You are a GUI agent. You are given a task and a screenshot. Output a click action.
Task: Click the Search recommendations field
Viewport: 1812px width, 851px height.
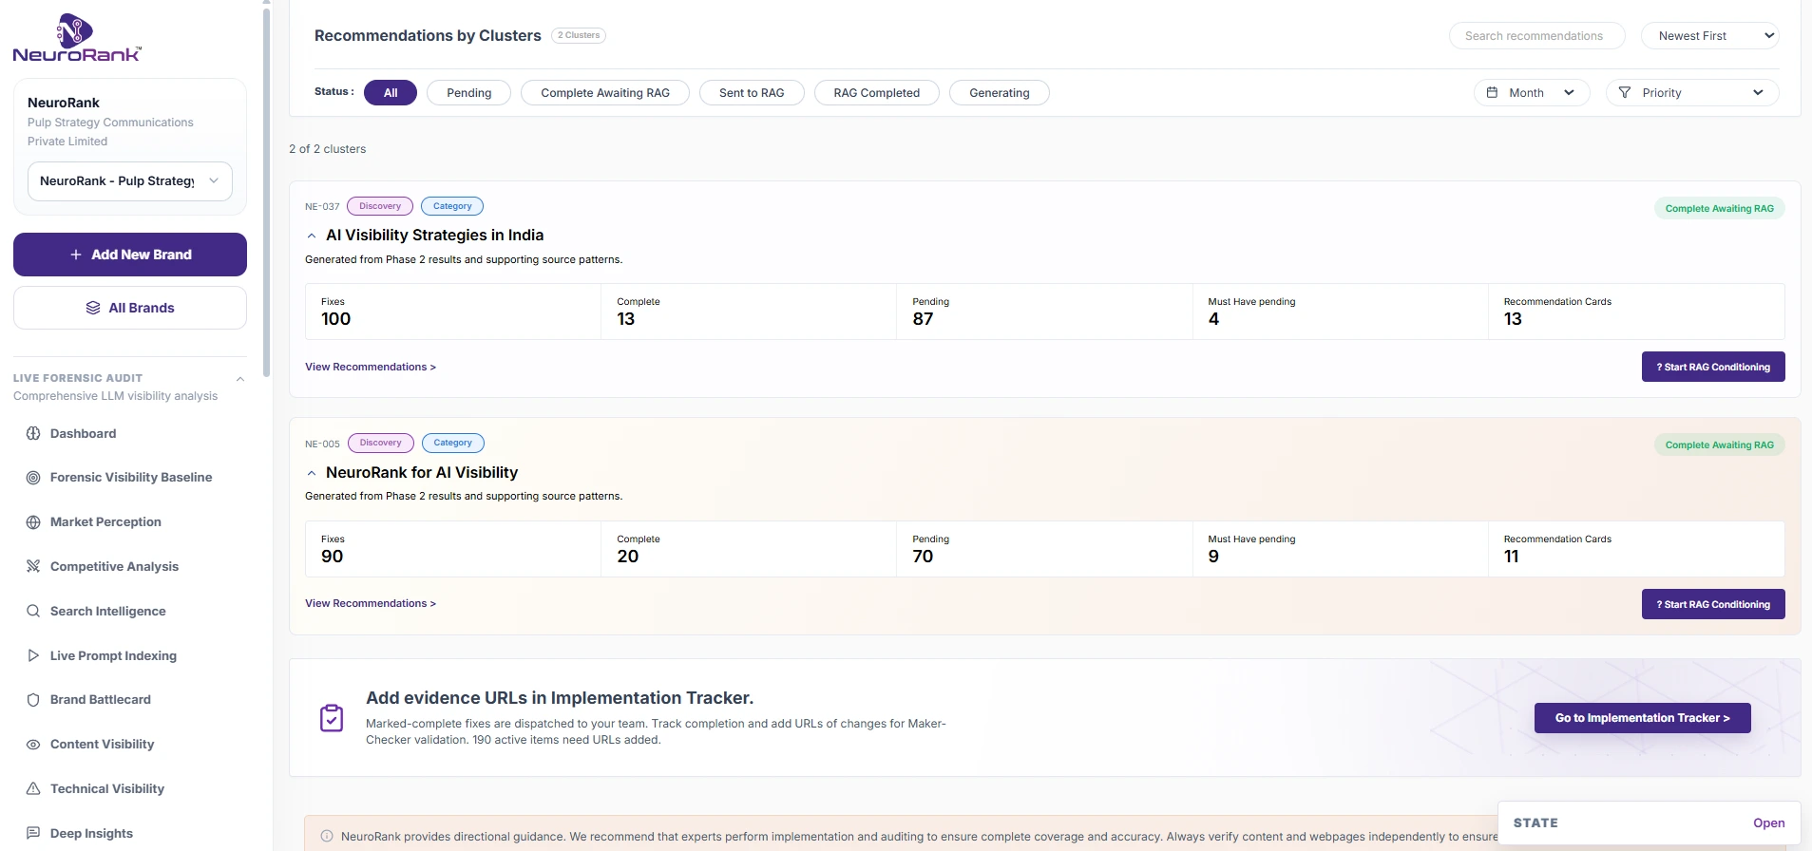click(1536, 36)
